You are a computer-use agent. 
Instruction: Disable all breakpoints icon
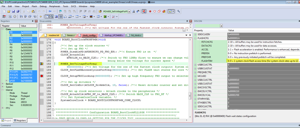pos(159,11)
